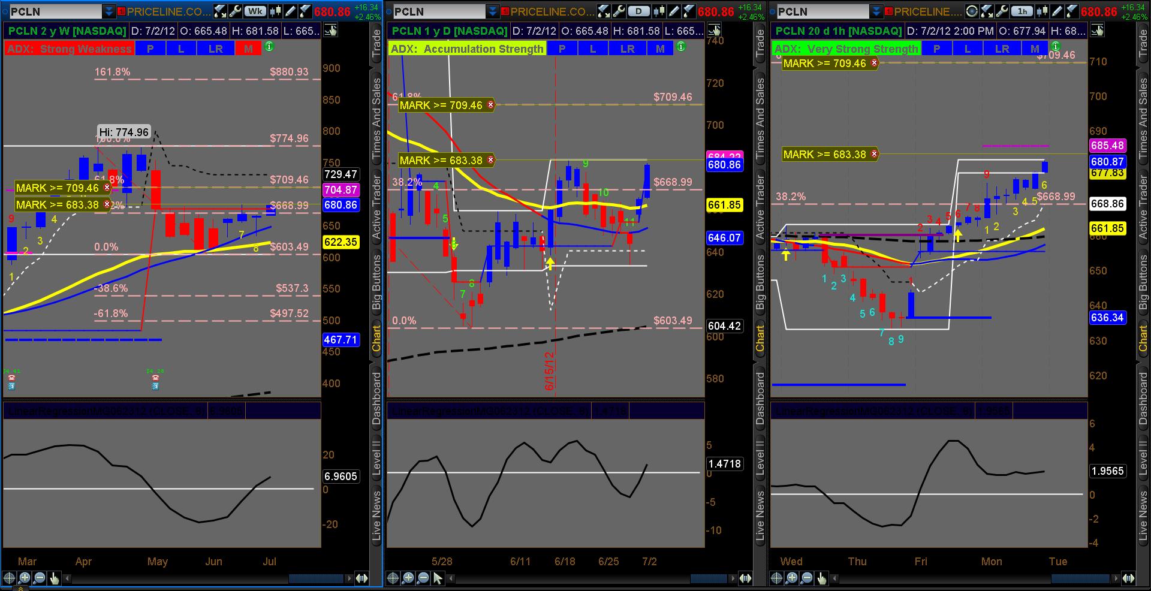Viewport: 1151px width, 591px height.
Task: Select the arrow pointer tool under daily chart
Action: click(438, 578)
